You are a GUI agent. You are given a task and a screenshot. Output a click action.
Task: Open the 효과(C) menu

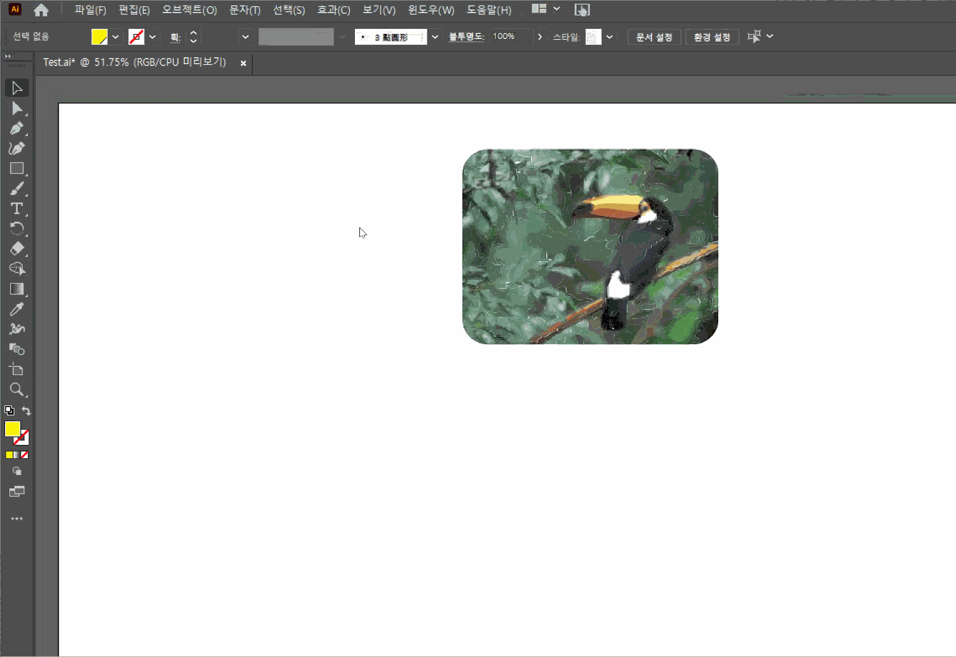(x=334, y=10)
